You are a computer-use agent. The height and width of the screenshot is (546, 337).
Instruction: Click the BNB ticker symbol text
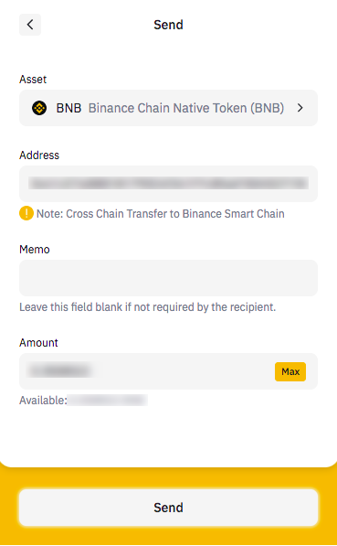pos(68,108)
